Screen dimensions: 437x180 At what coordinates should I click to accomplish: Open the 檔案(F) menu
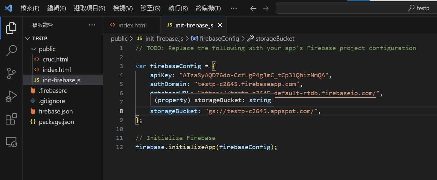click(30, 9)
